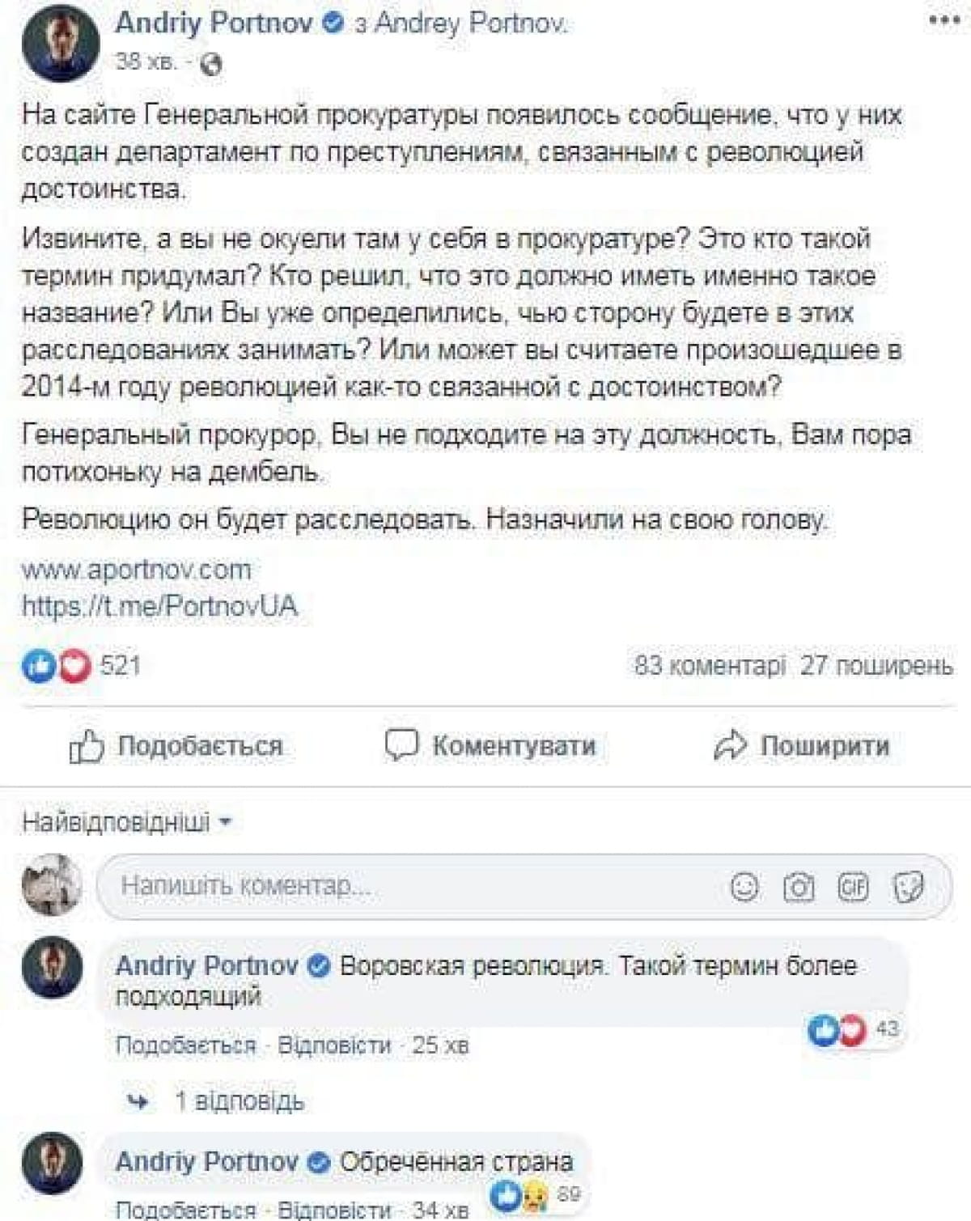Share the post via Поширити
Viewport: 971px width, 1221px height.
click(x=801, y=746)
